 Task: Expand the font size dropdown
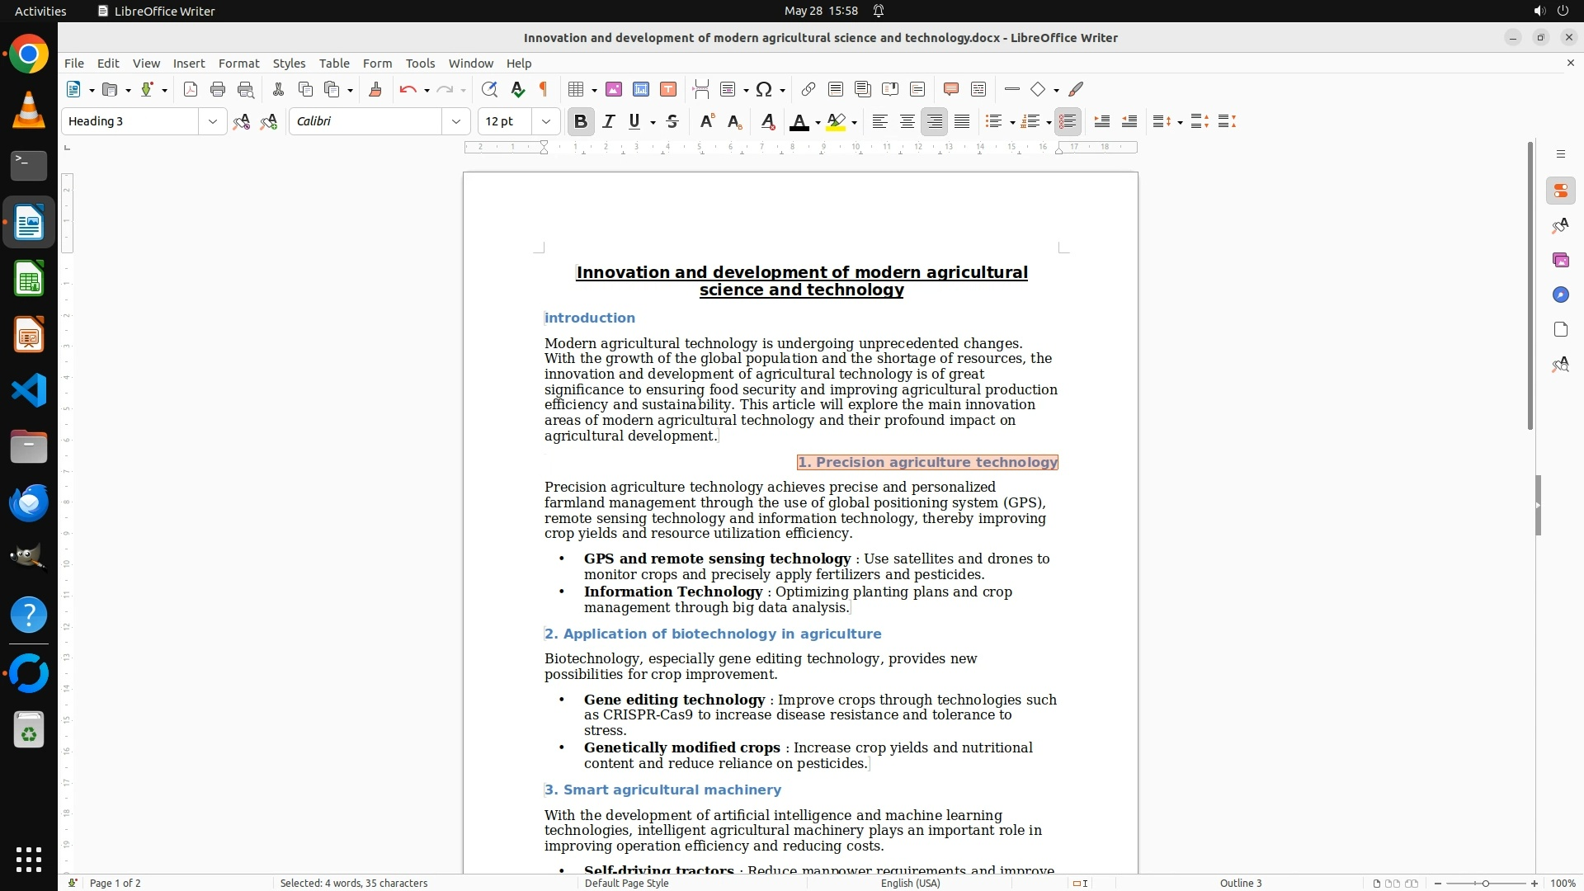click(546, 121)
